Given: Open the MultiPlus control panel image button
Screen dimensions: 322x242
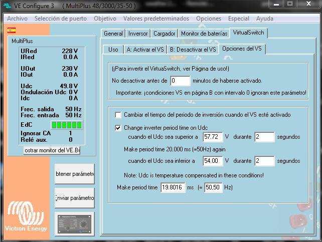Looking at the screenshot, I should coord(75,224).
